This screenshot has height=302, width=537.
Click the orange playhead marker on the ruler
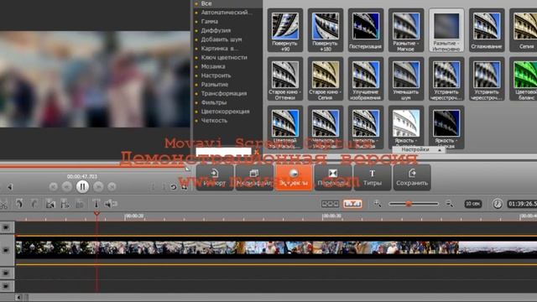coord(96,214)
